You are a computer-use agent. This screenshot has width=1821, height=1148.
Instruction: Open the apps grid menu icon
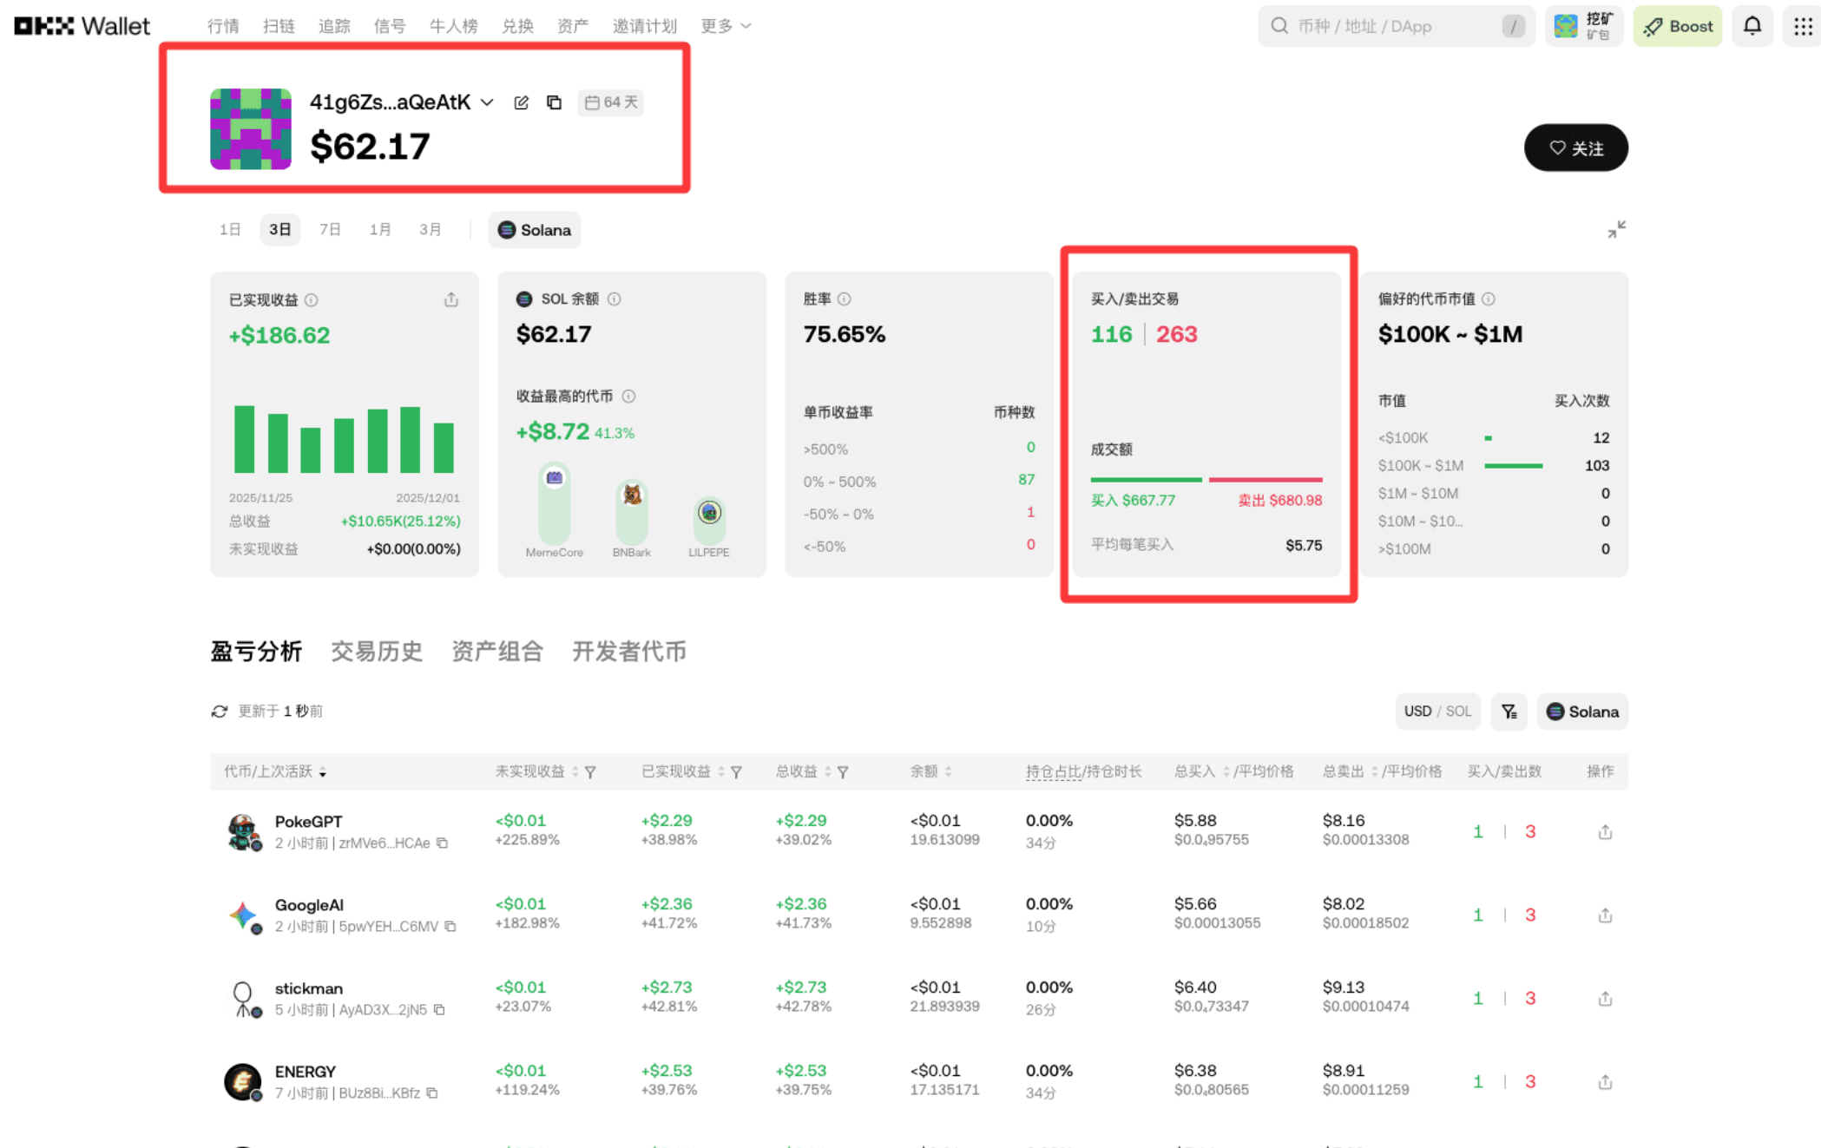point(1802,26)
